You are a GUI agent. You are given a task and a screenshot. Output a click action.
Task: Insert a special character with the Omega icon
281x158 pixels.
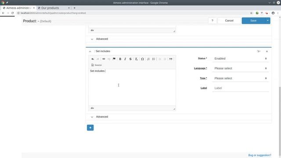[142, 59]
